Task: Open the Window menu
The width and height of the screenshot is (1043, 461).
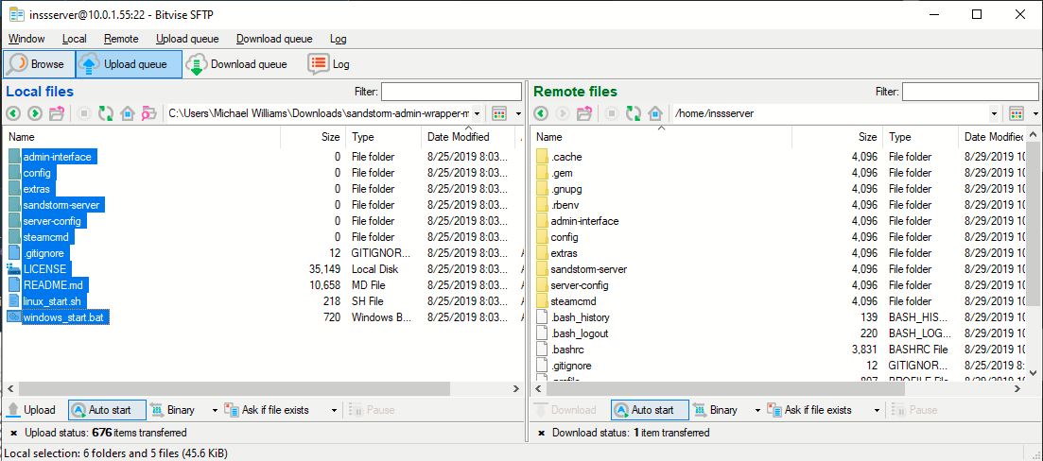Action: point(26,39)
